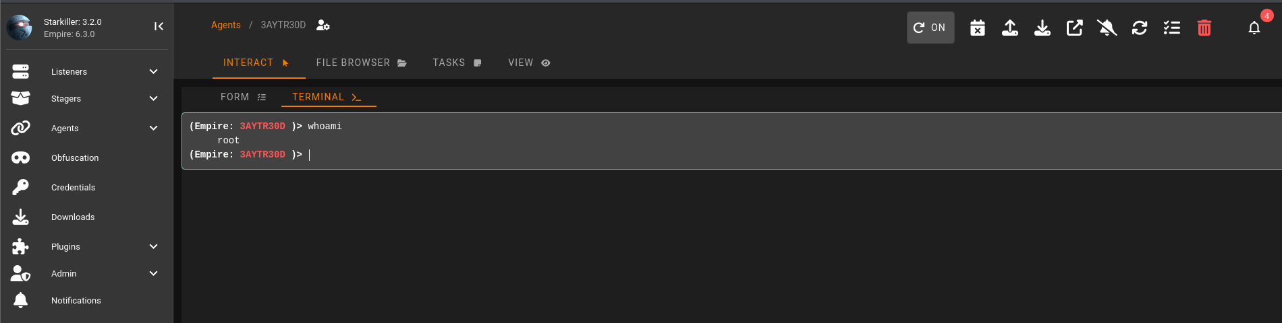1282x323 pixels.
Task: Click the checklist tasks icon in toolbar
Action: [x=1171, y=28]
